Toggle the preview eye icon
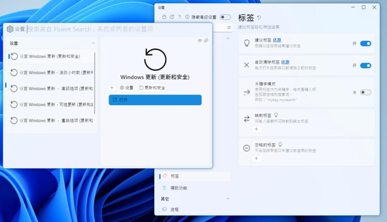 (200, 41)
